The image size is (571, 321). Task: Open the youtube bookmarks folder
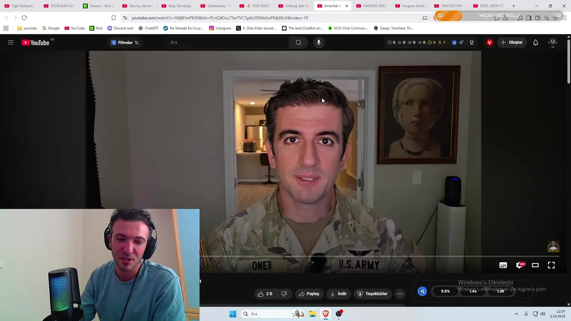tap(27, 28)
